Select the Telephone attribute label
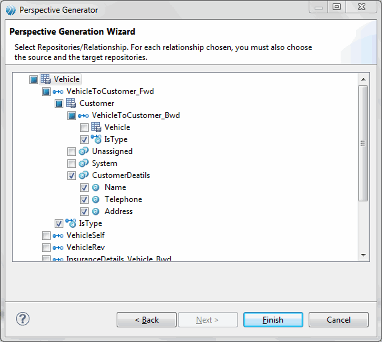 click(x=123, y=199)
